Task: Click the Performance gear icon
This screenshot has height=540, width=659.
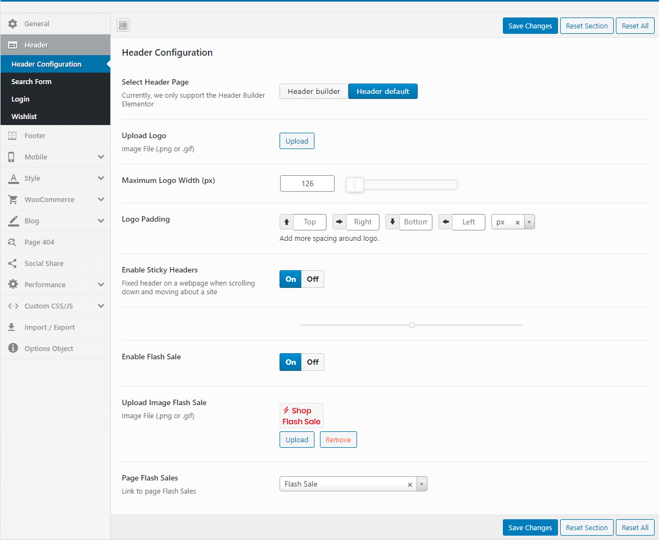Action: 13,284
